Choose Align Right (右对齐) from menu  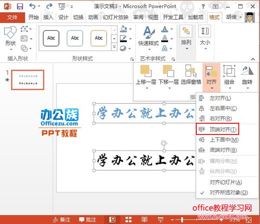click(x=226, y=118)
